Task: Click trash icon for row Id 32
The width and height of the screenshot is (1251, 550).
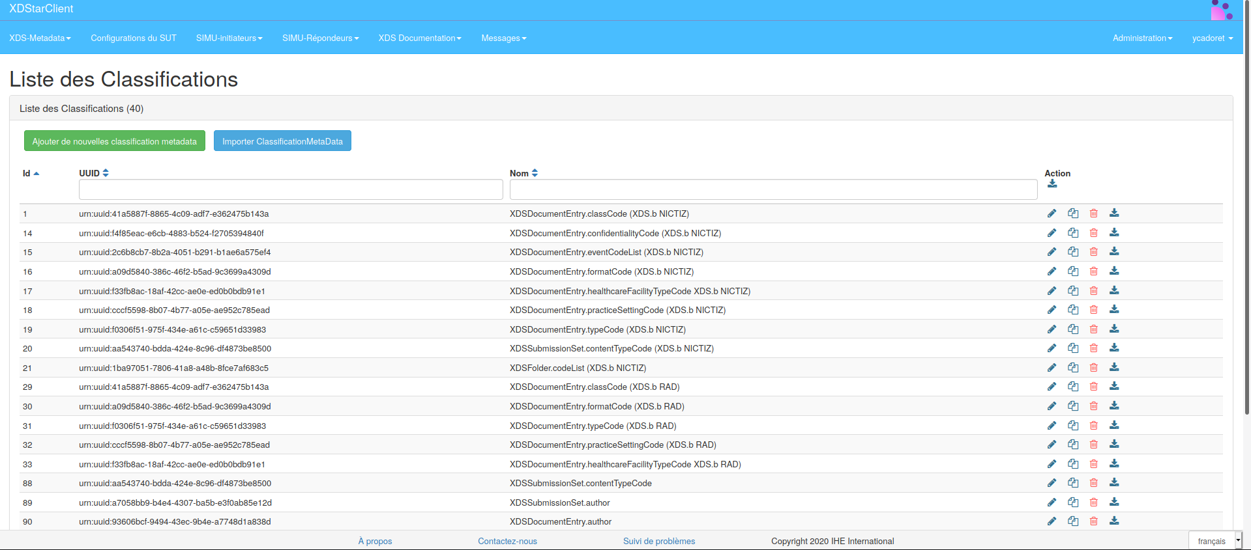Action: (1093, 445)
